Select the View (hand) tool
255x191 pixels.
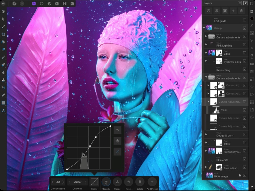tap(3, 11)
